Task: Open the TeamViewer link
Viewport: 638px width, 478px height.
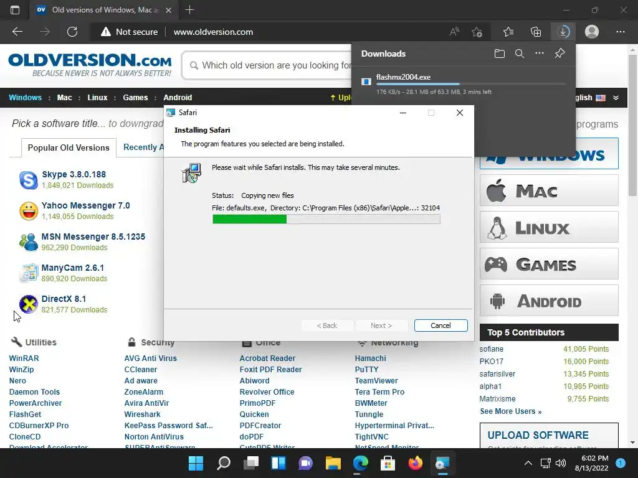Action: pos(376,380)
